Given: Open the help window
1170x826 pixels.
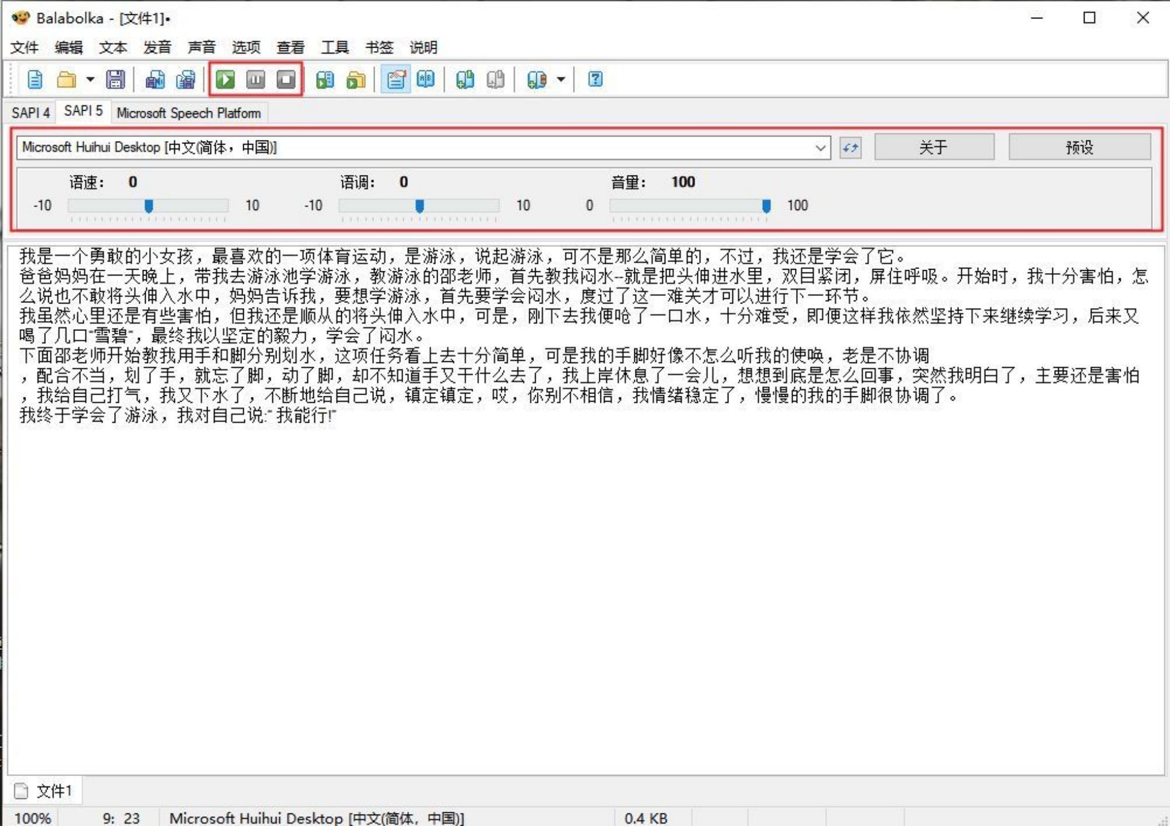Looking at the screenshot, I should point(596,80).
